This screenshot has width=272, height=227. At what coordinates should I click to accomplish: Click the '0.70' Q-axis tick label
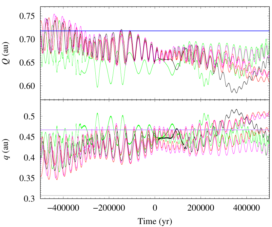pyautogui.click(x=27, y=39)
